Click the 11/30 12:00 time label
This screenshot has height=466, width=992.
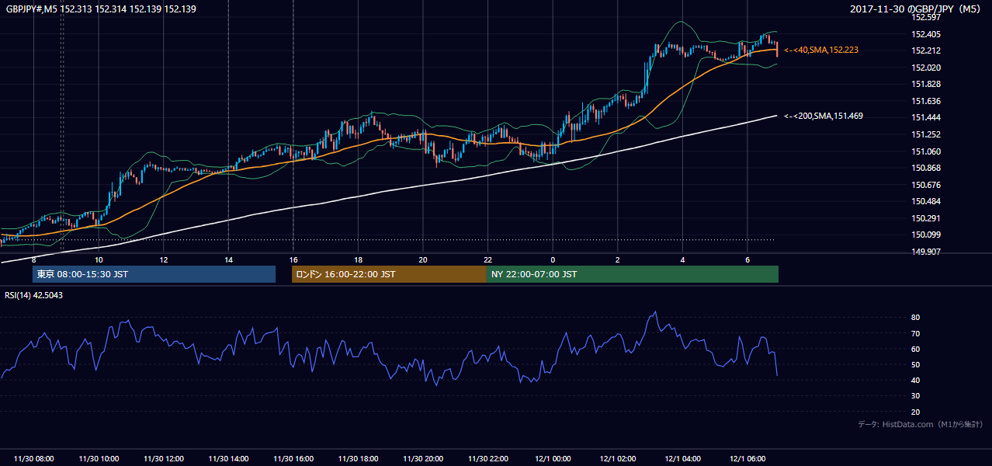point(164,459)
